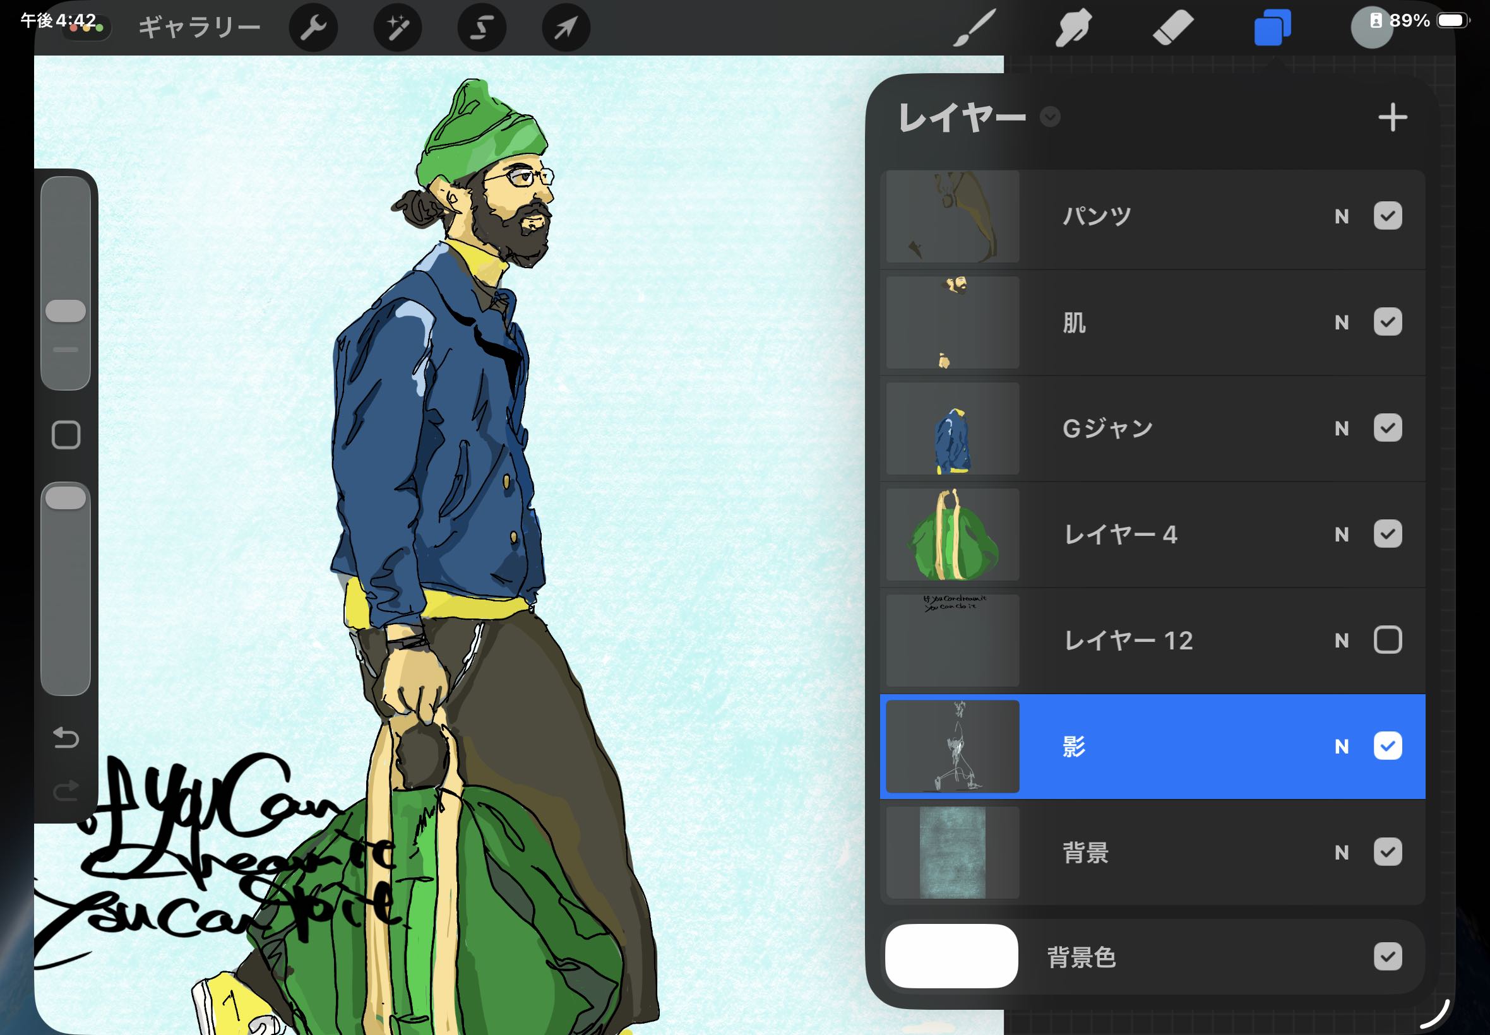Return to ギャラリー gallery
1490x1035 pixels.
point(200,27)
